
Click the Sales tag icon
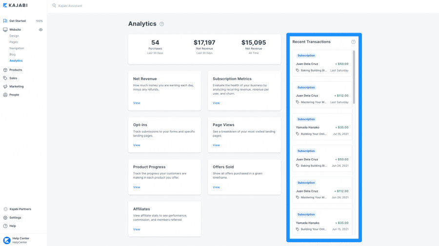tap(5, 78)
